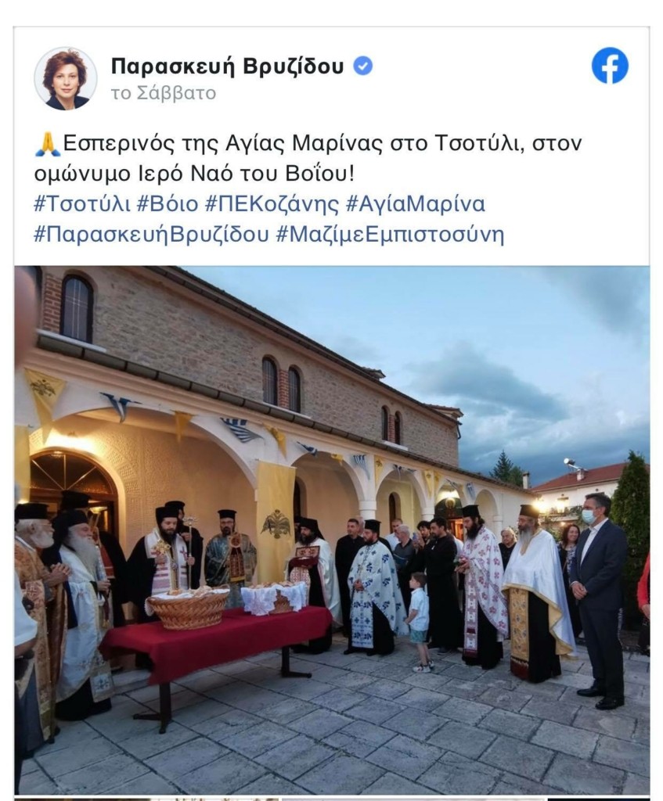This screenshot has height=801, width=663.
Task: Open the church vespers photo
Action: tap(332, 530)
